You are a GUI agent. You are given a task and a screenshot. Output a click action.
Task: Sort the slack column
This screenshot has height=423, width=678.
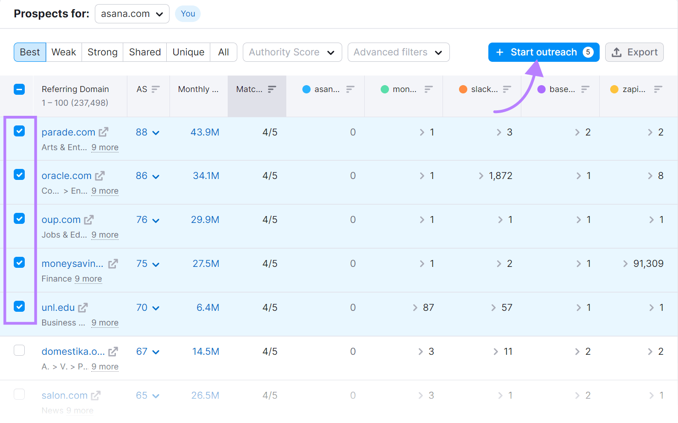point(507,89)
